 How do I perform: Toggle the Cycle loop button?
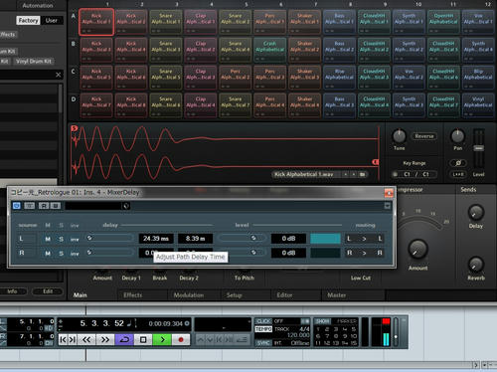click(x=124, y=339)
